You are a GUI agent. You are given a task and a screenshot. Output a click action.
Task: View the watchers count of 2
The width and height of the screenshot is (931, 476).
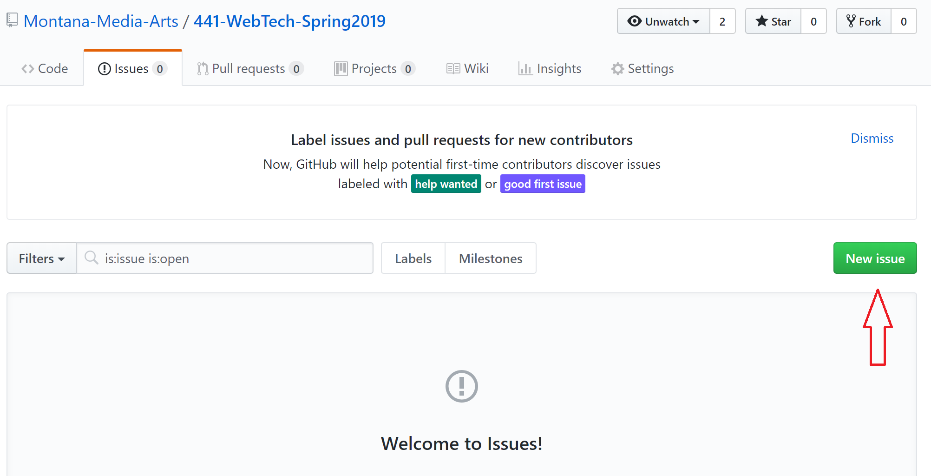[x=722, y=21]
